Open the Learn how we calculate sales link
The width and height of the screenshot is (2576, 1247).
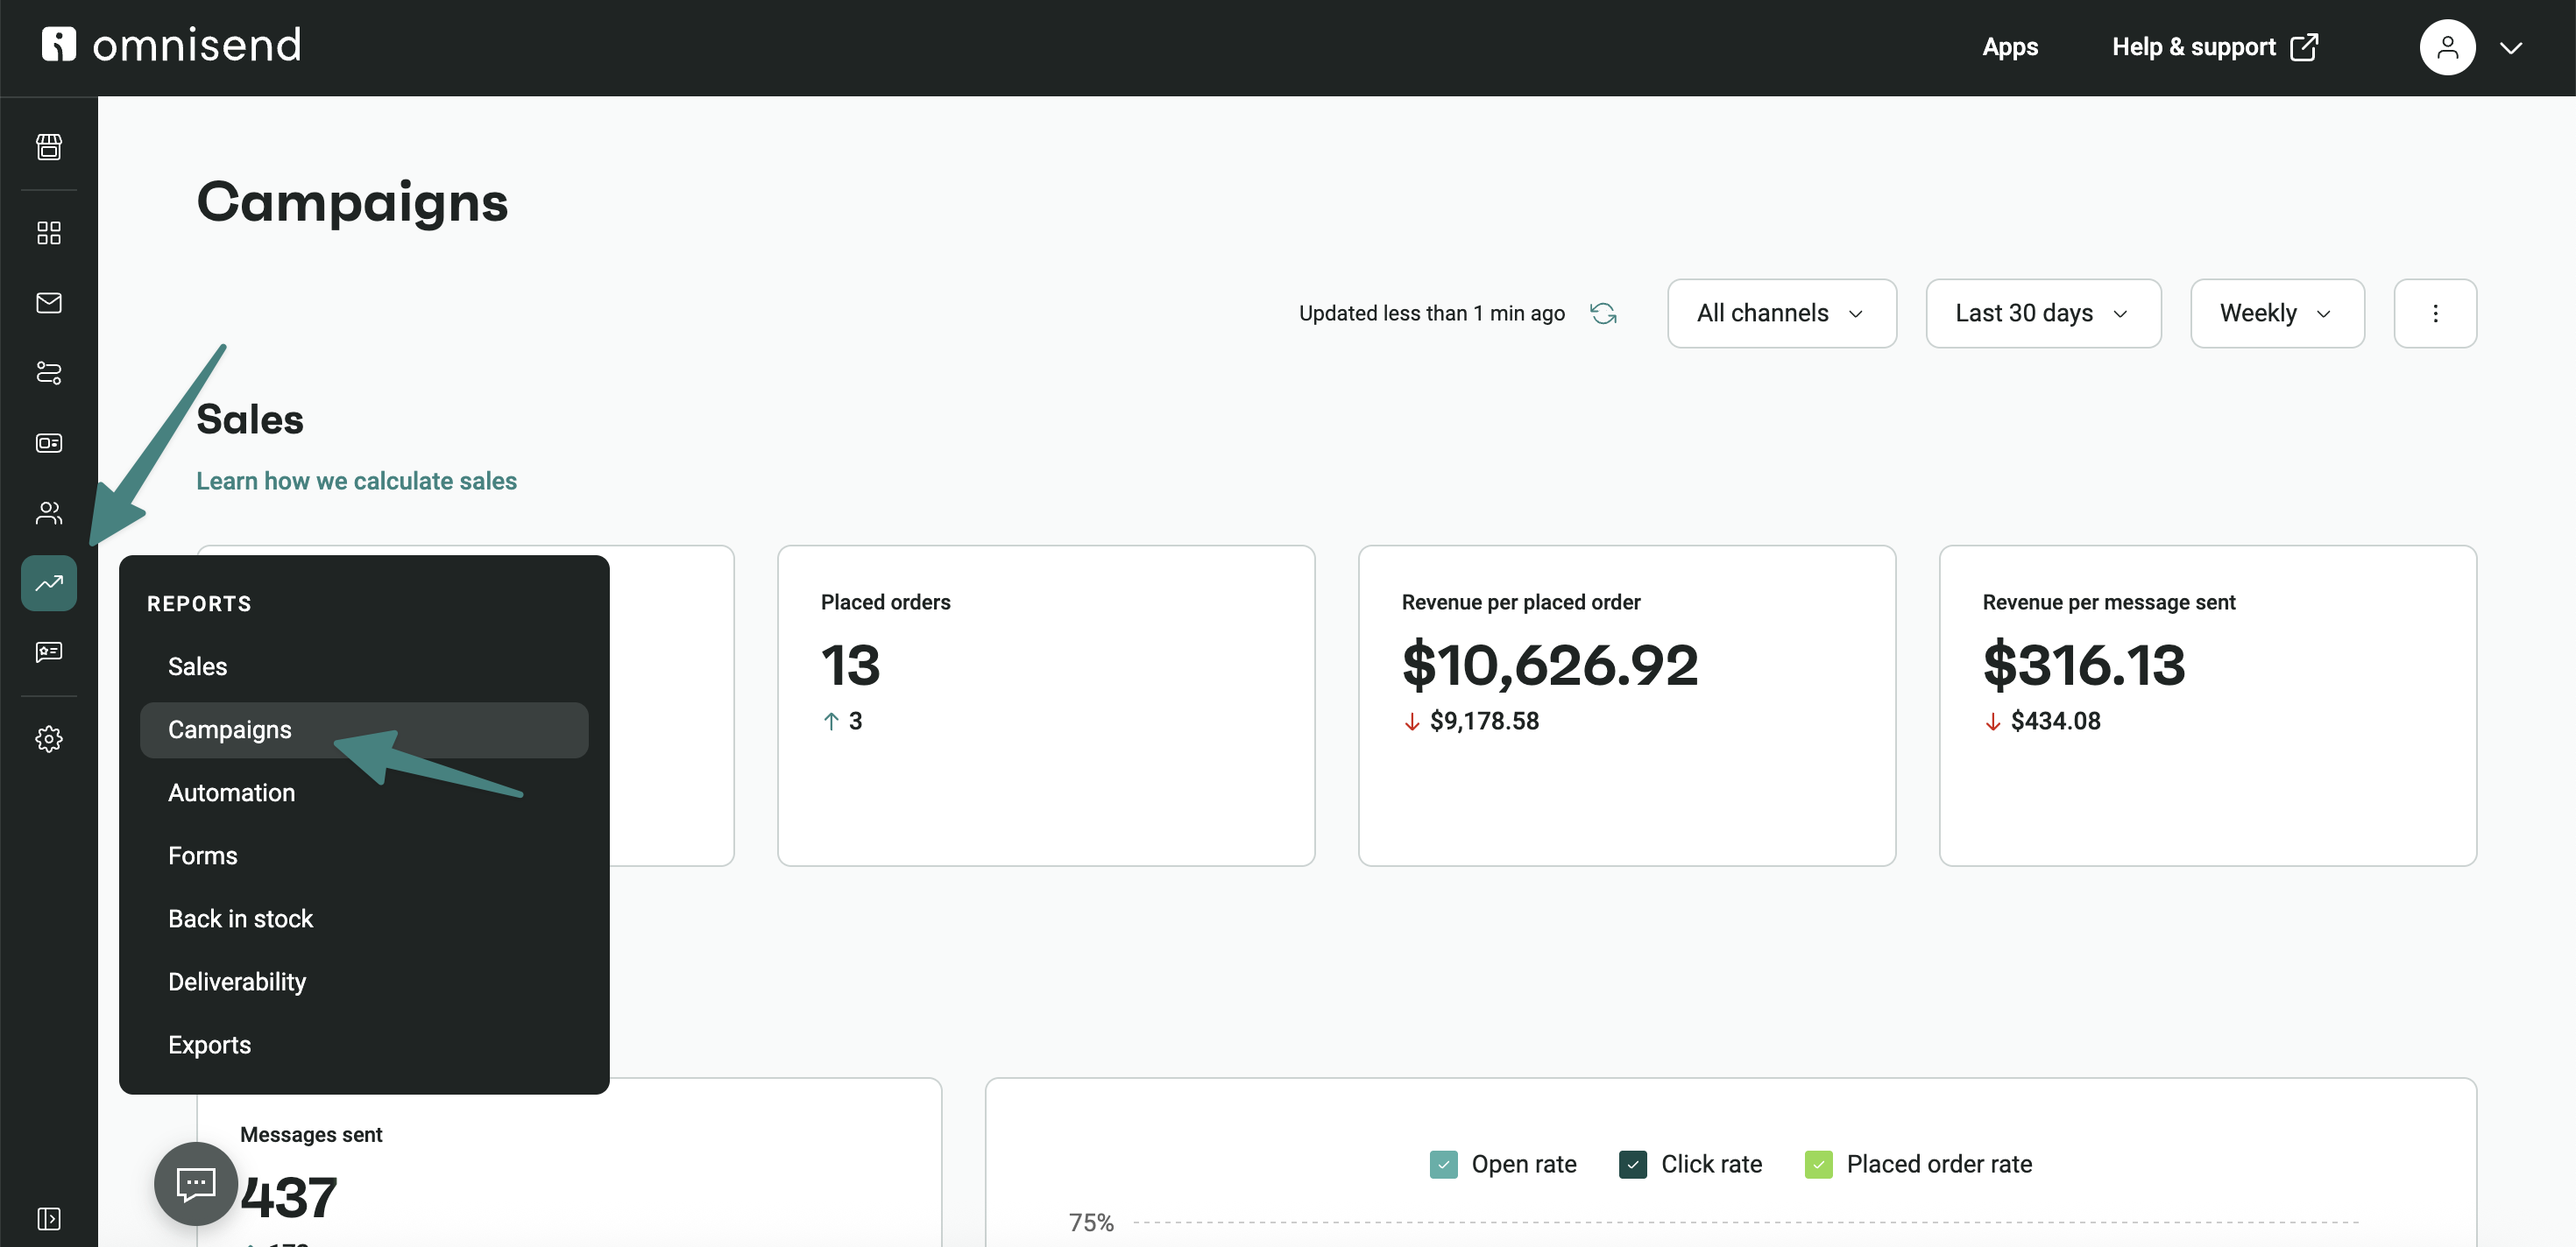[356, 481]
